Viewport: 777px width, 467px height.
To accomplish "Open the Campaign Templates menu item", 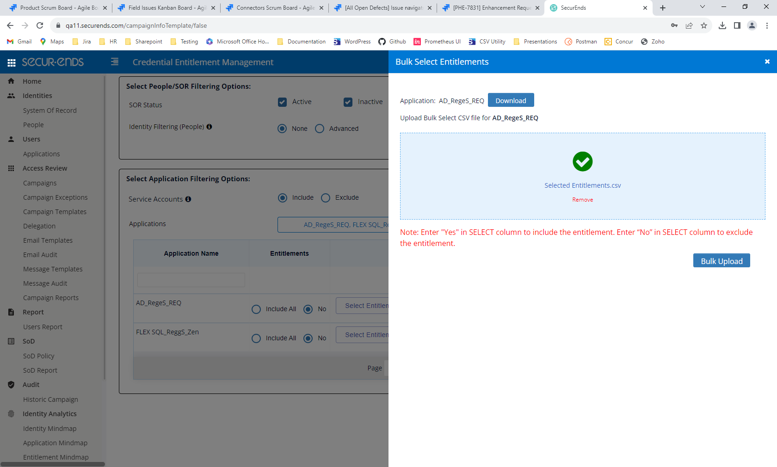I will tap(55, 212).
